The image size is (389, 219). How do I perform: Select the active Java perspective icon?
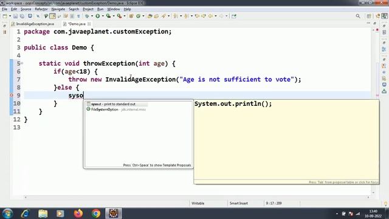coord(385,16)
